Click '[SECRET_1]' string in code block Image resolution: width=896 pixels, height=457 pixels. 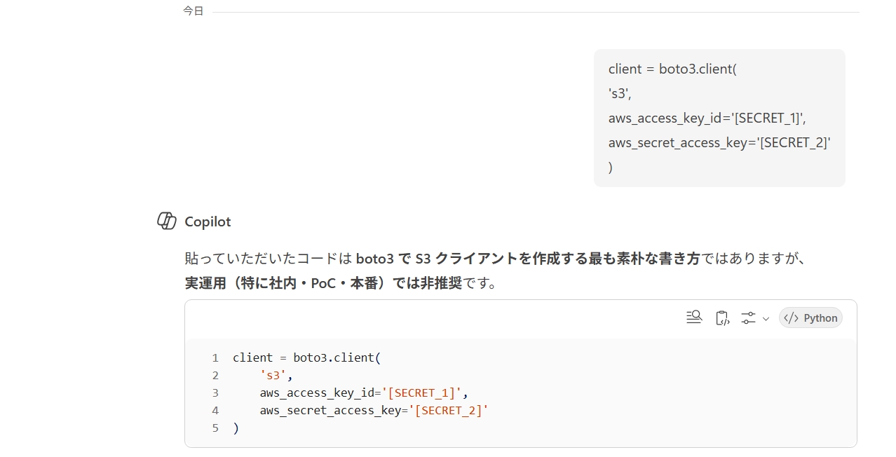click(x=421, y=393)
